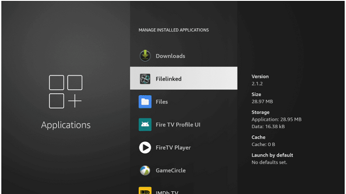Click the GameCircle ball icon
The width and height of the screenshot is (346, 194).
point(145,170)
